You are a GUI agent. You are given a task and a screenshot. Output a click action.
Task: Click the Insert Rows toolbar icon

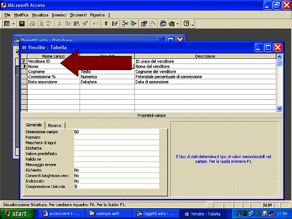pyautogui.click(x=125, y=24)
